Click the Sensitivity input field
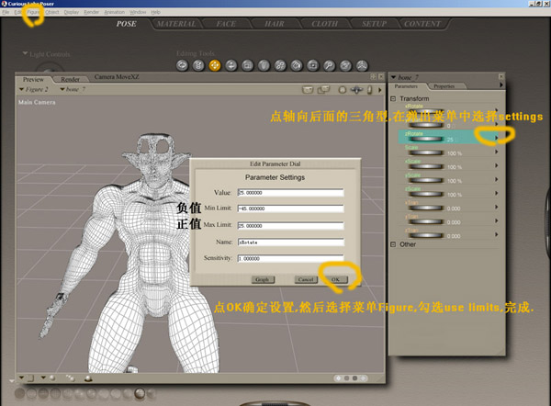This screenshot has width=551, height=406. 289,258
